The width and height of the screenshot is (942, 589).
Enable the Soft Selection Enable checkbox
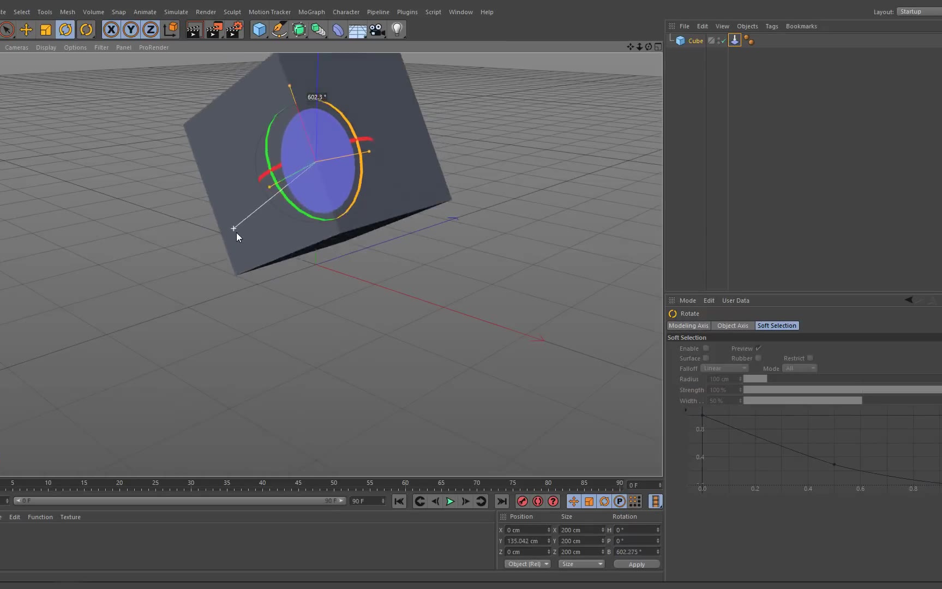coord(706,348)
